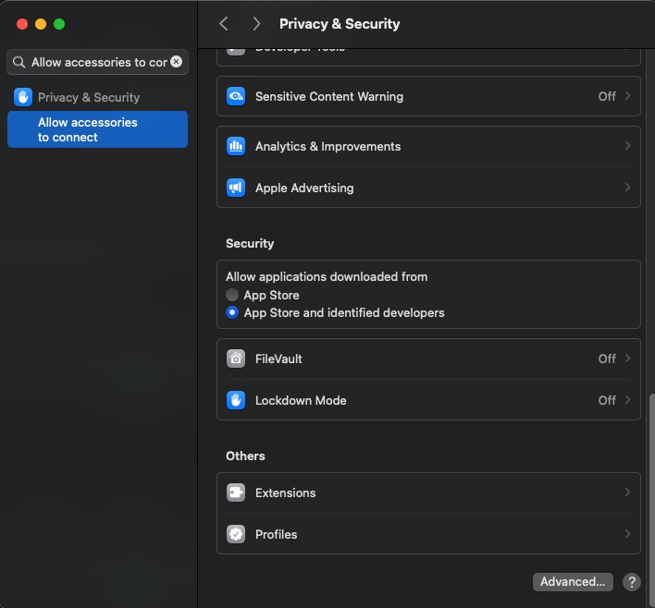Click the Analytics & Improvements chart icon
This screenshot has height=608, width=655.
(x=236, y=146)
